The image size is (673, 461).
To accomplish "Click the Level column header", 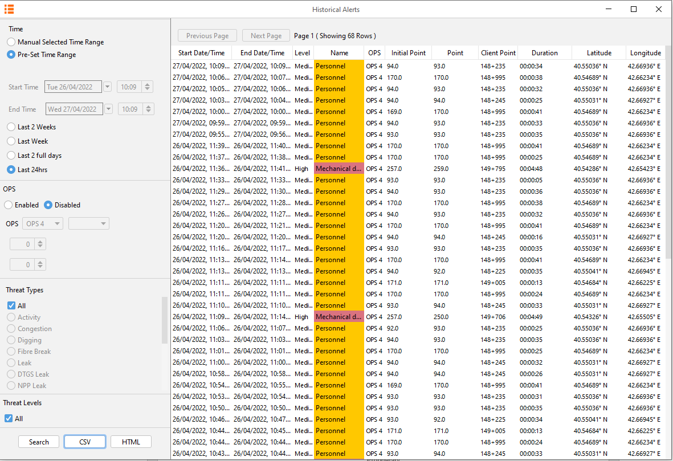I will pos(302,53).
